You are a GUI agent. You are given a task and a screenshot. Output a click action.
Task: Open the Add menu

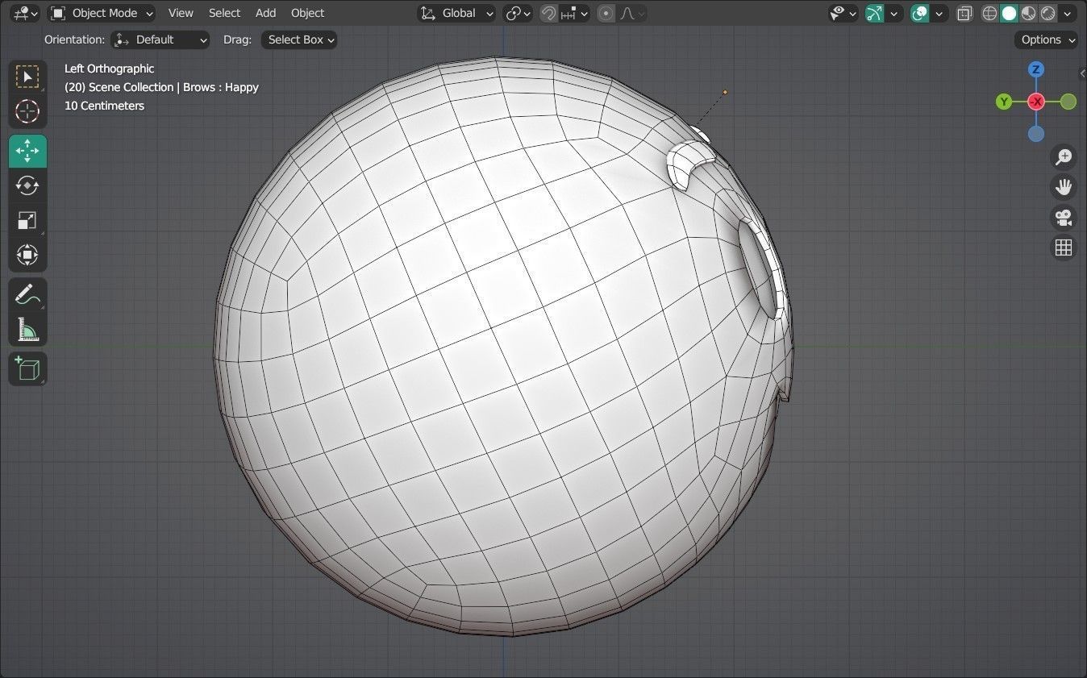(265, 13)
